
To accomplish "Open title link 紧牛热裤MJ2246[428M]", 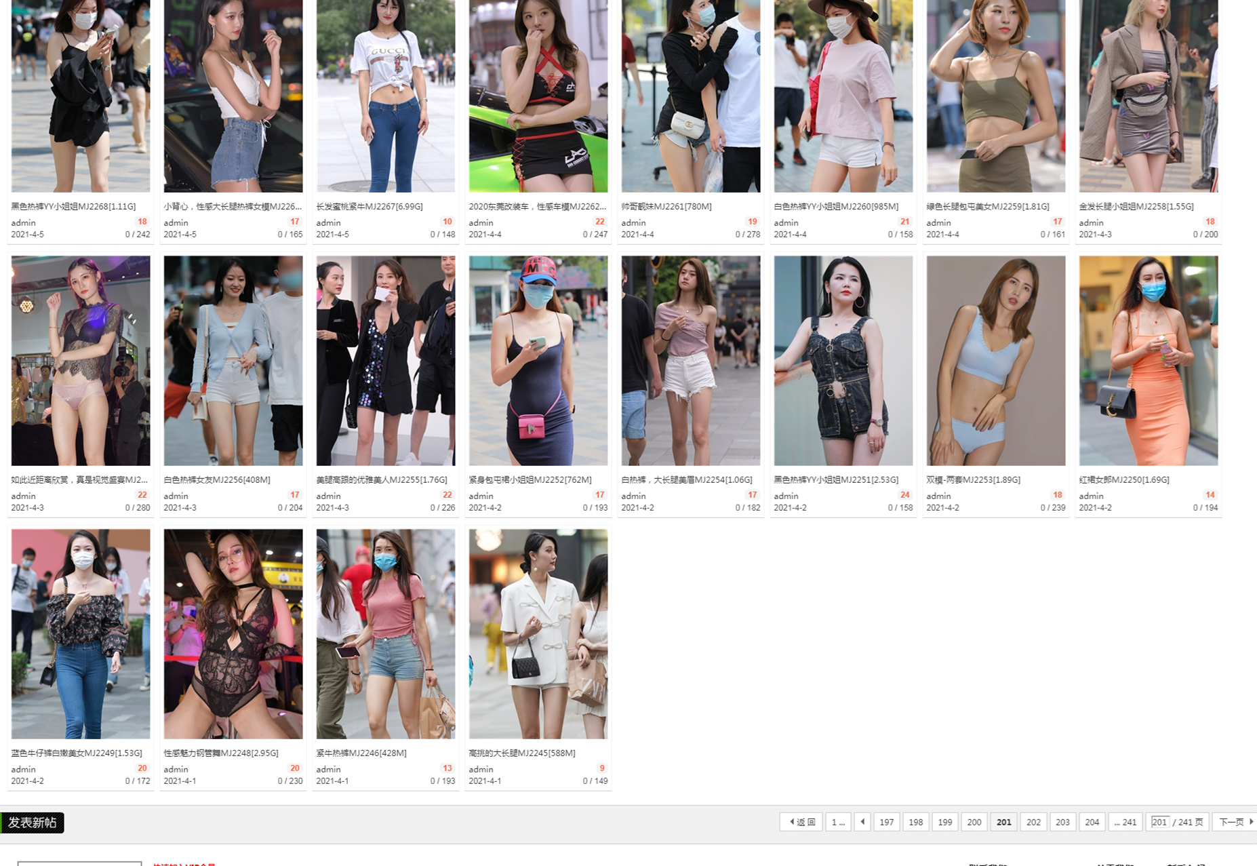I will [361, 753].
